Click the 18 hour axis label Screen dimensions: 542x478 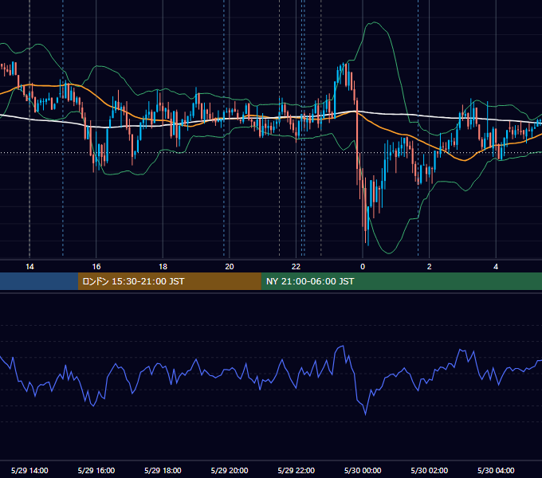[x=163, y=267]
